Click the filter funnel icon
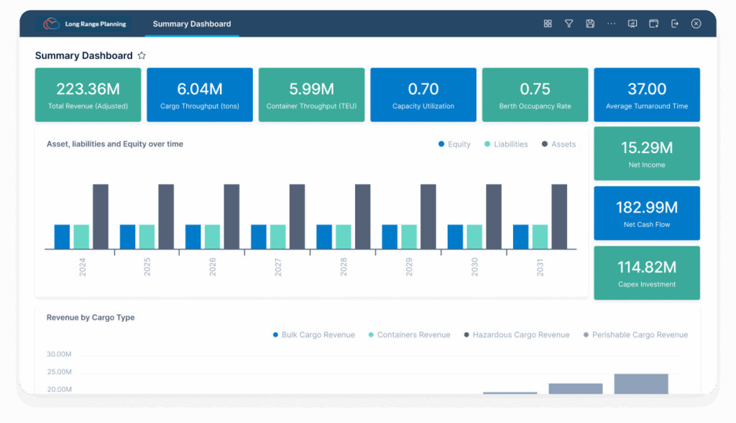 (569, 24)
